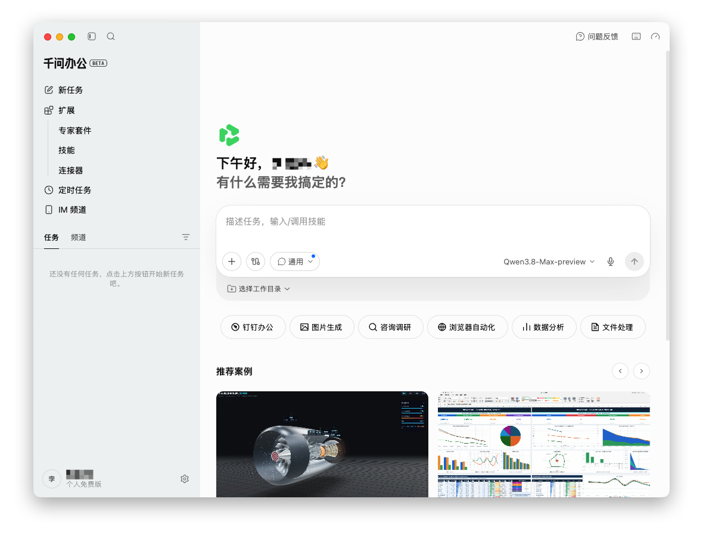Select the 咨询调研 shortcut

click(x=390, y=327)
